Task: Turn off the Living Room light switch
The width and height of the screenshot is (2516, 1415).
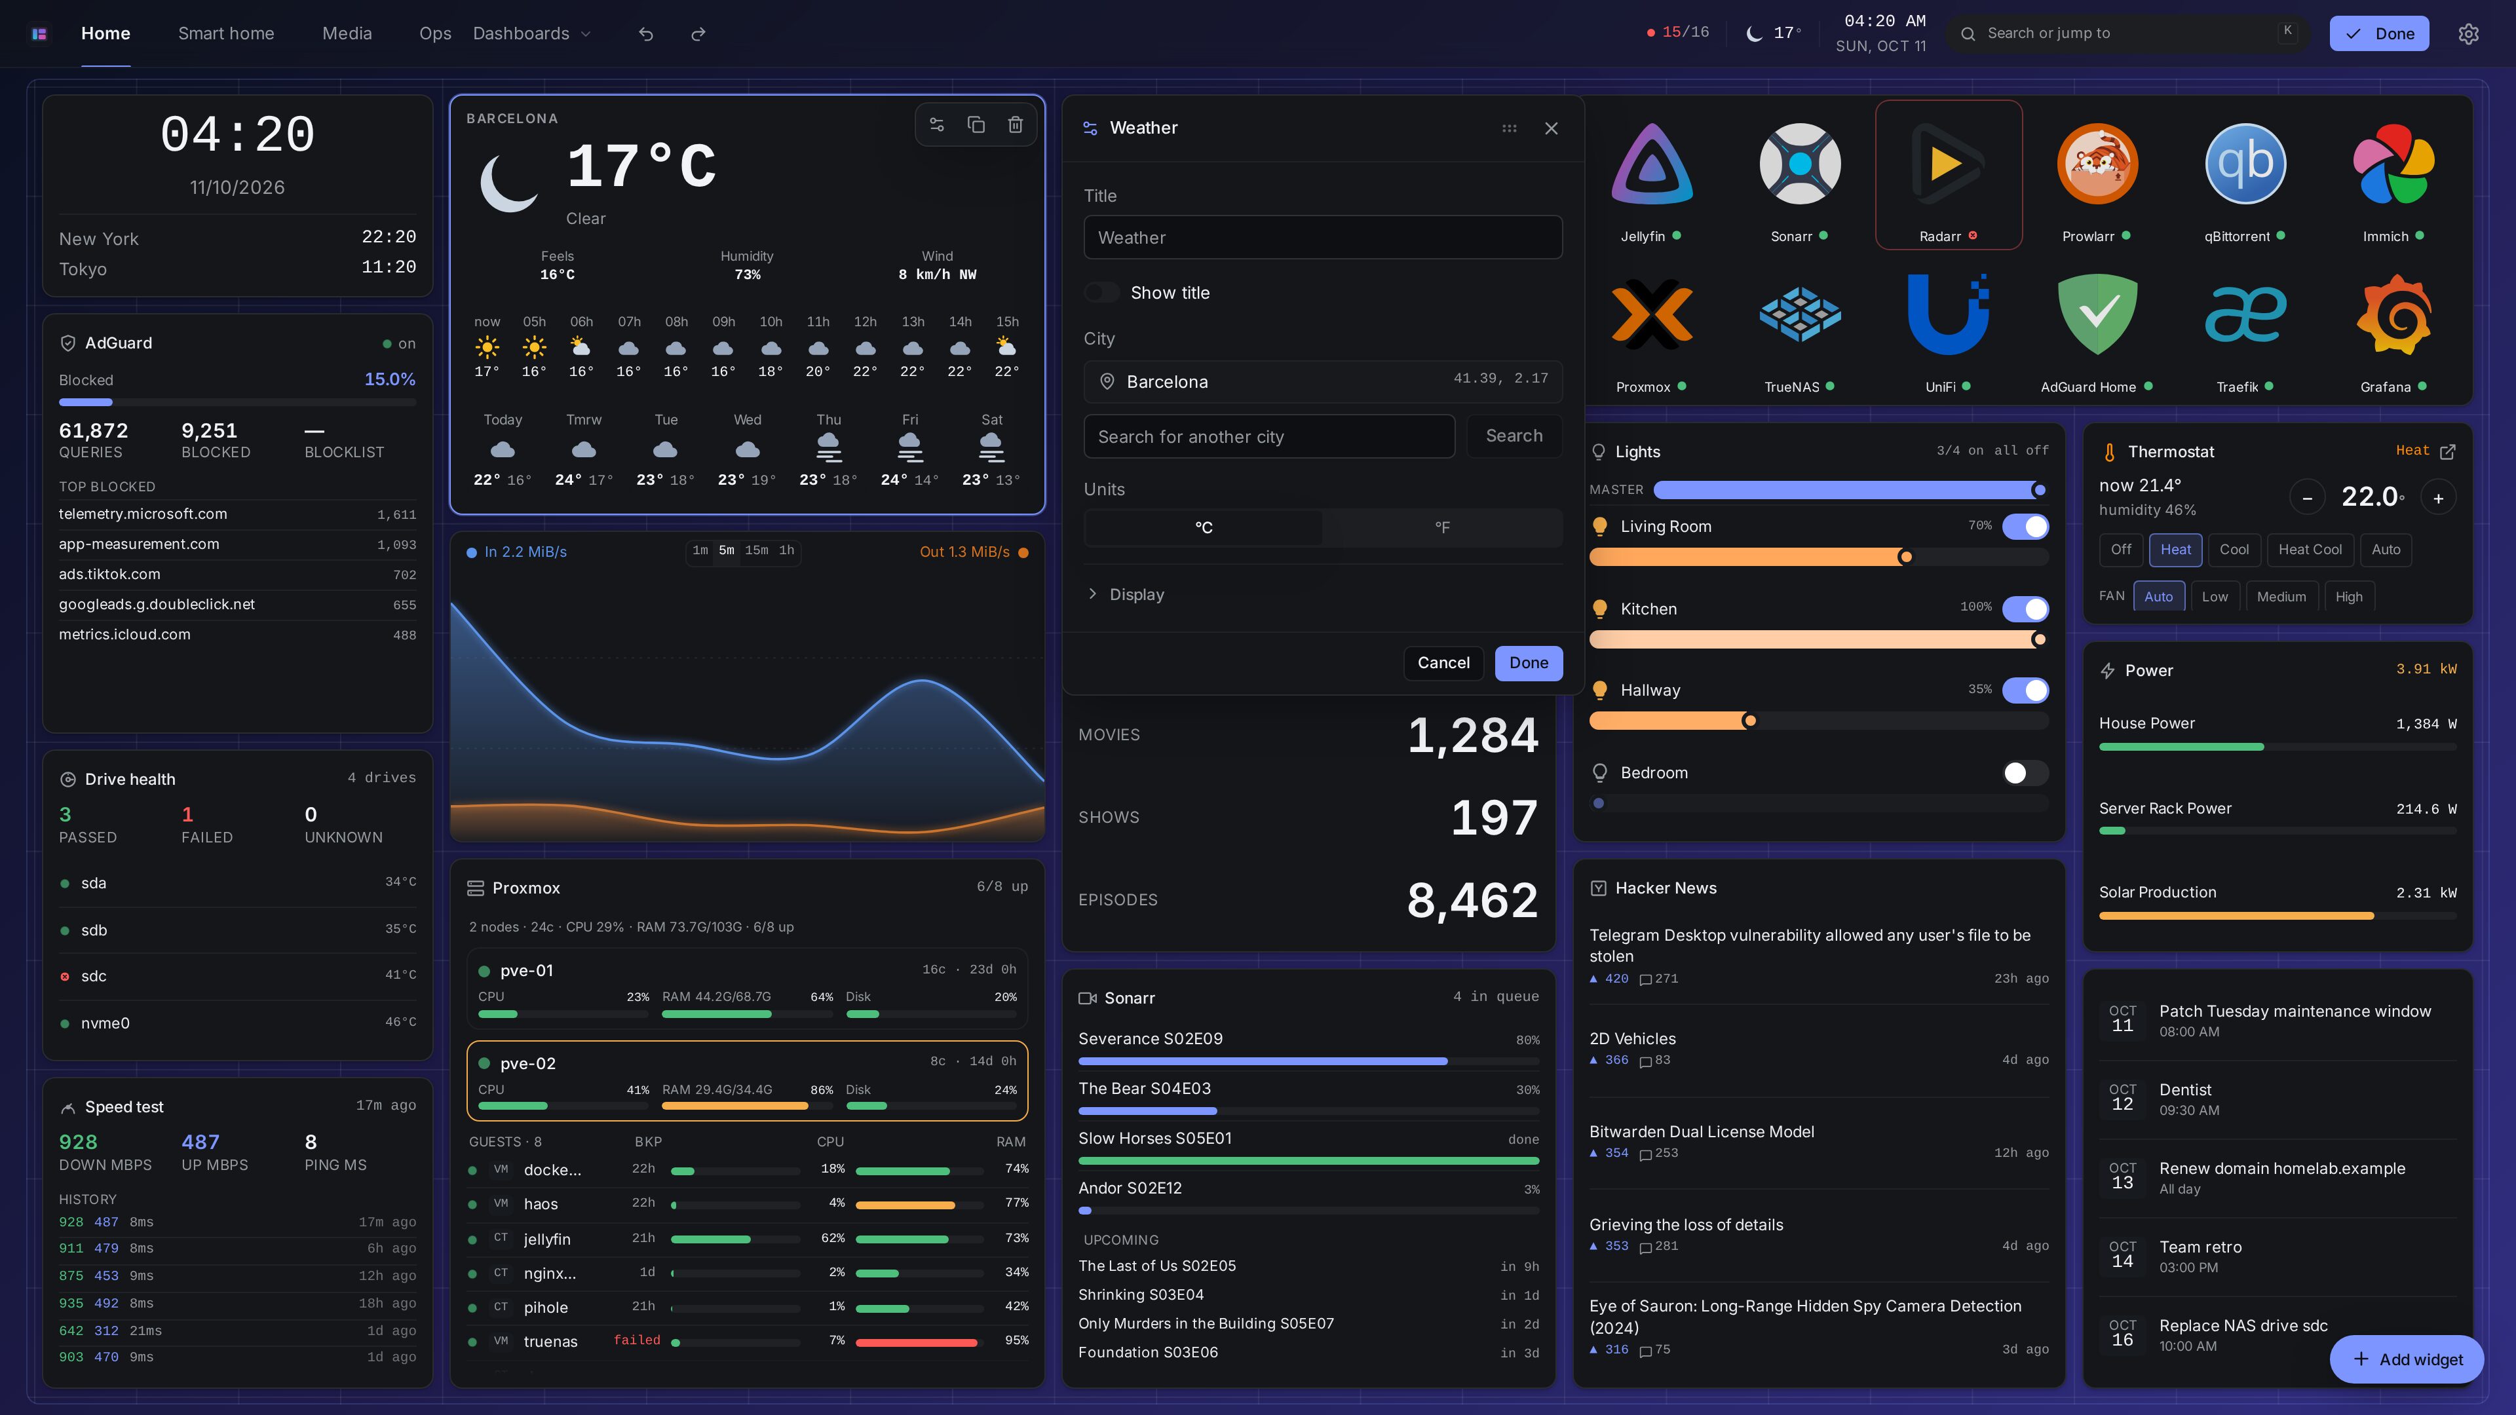Action: tap(2026, 527)
